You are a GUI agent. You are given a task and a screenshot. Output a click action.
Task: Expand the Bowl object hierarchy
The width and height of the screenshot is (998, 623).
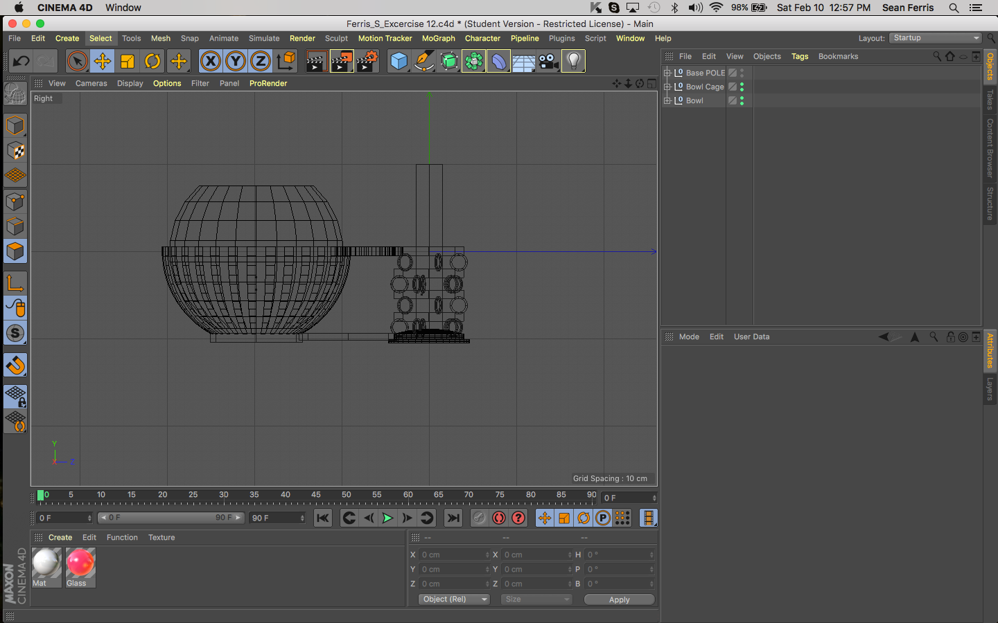[667, 100]
